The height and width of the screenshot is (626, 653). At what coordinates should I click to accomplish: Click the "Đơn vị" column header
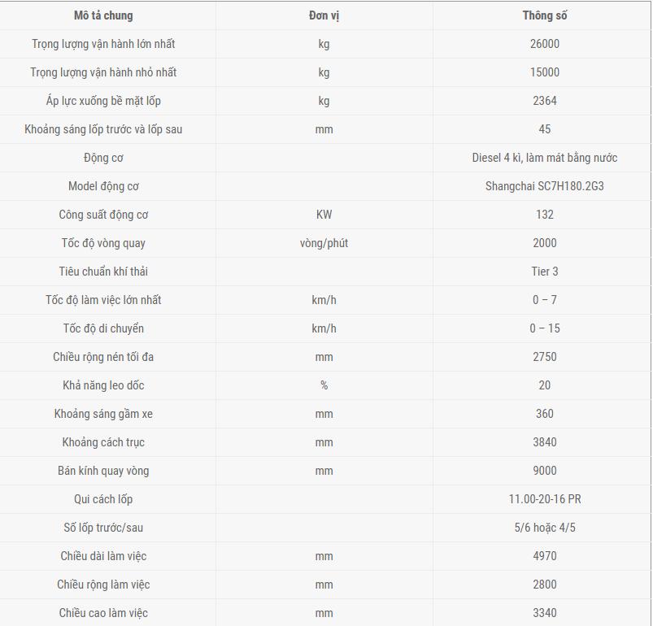click(324, 15)
